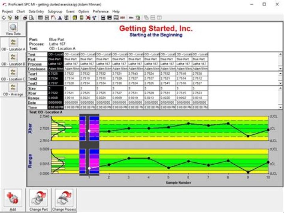Click the blue triangle toolbar icon

[x=60, y=18]
